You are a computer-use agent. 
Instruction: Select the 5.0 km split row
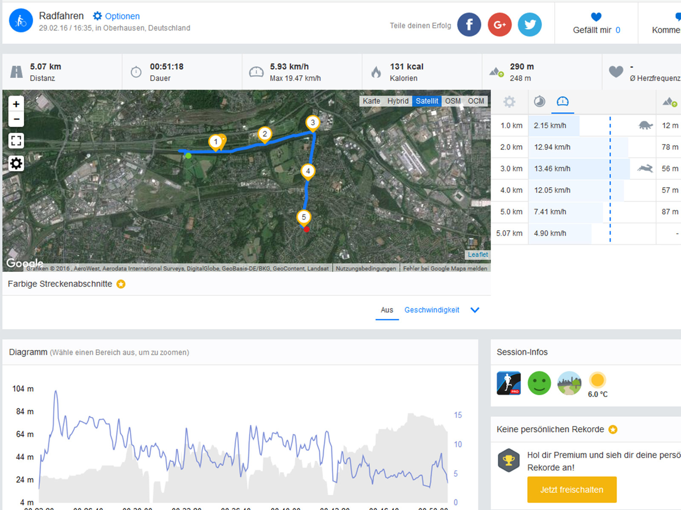[586, 212]
